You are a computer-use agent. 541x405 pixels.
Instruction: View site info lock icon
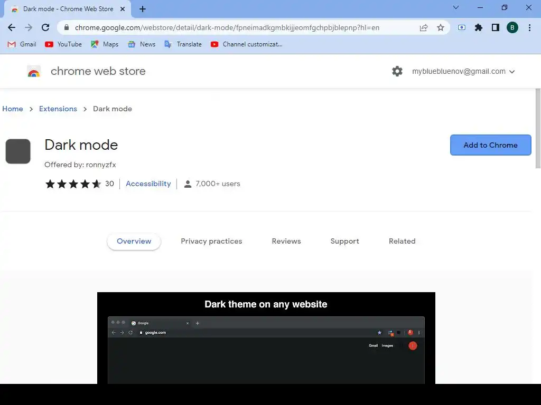pyautogui.click(x=67, y=27)
